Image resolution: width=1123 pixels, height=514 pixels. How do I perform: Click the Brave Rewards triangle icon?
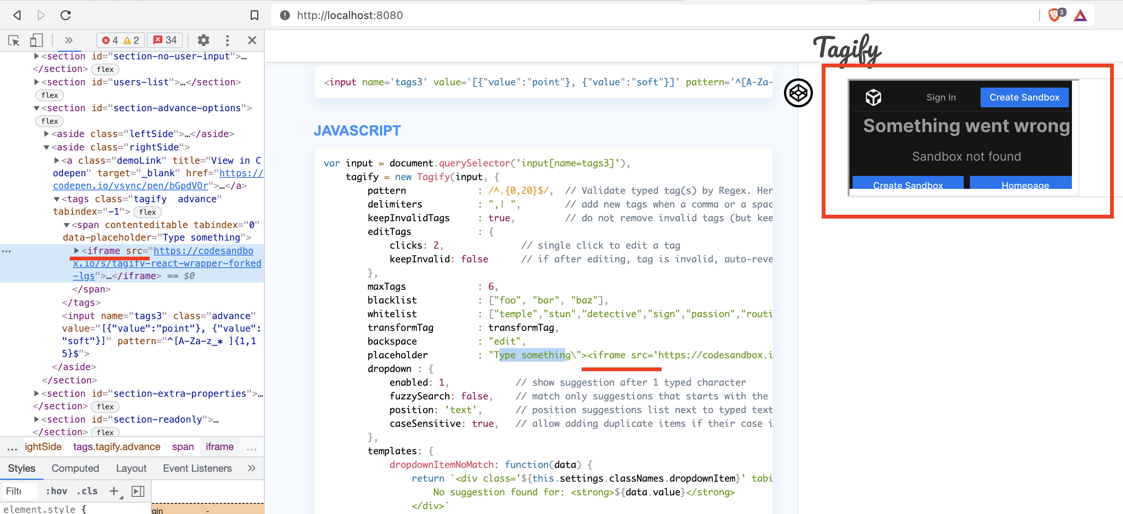click(x=1081, y=15)
